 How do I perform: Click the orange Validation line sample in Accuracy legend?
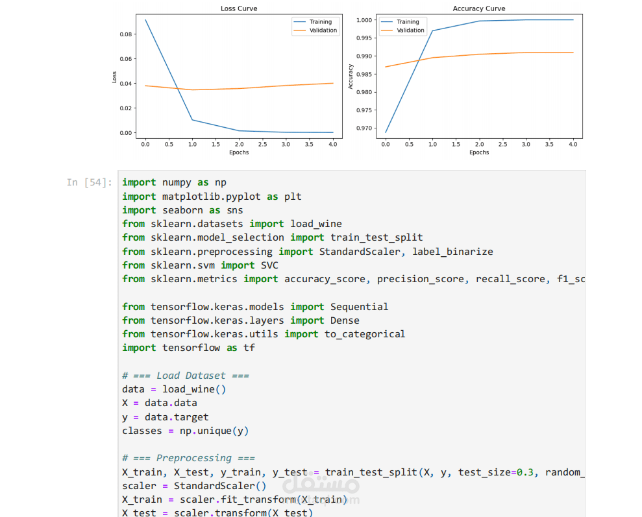(388, 30)
